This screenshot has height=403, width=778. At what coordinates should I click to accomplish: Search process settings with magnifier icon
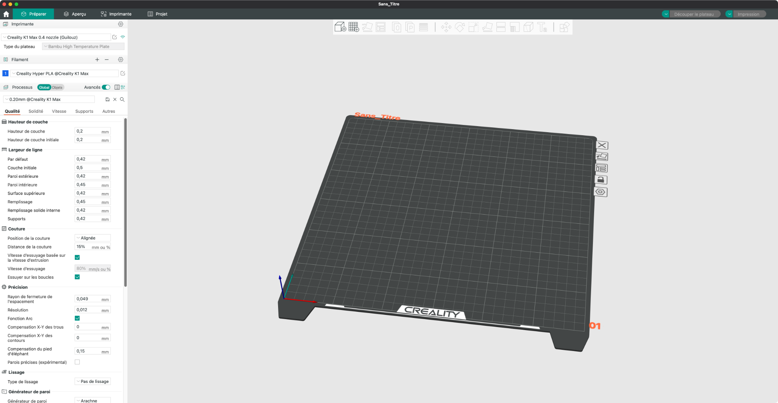point(122,100)
